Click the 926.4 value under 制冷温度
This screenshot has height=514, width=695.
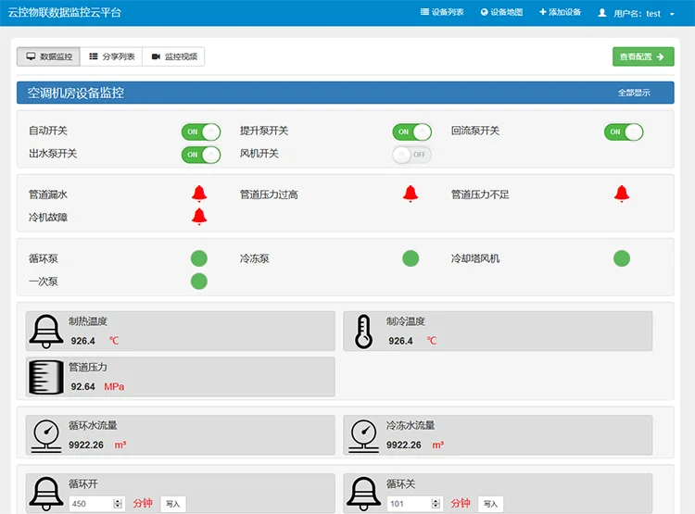click(x=400, y=341)
